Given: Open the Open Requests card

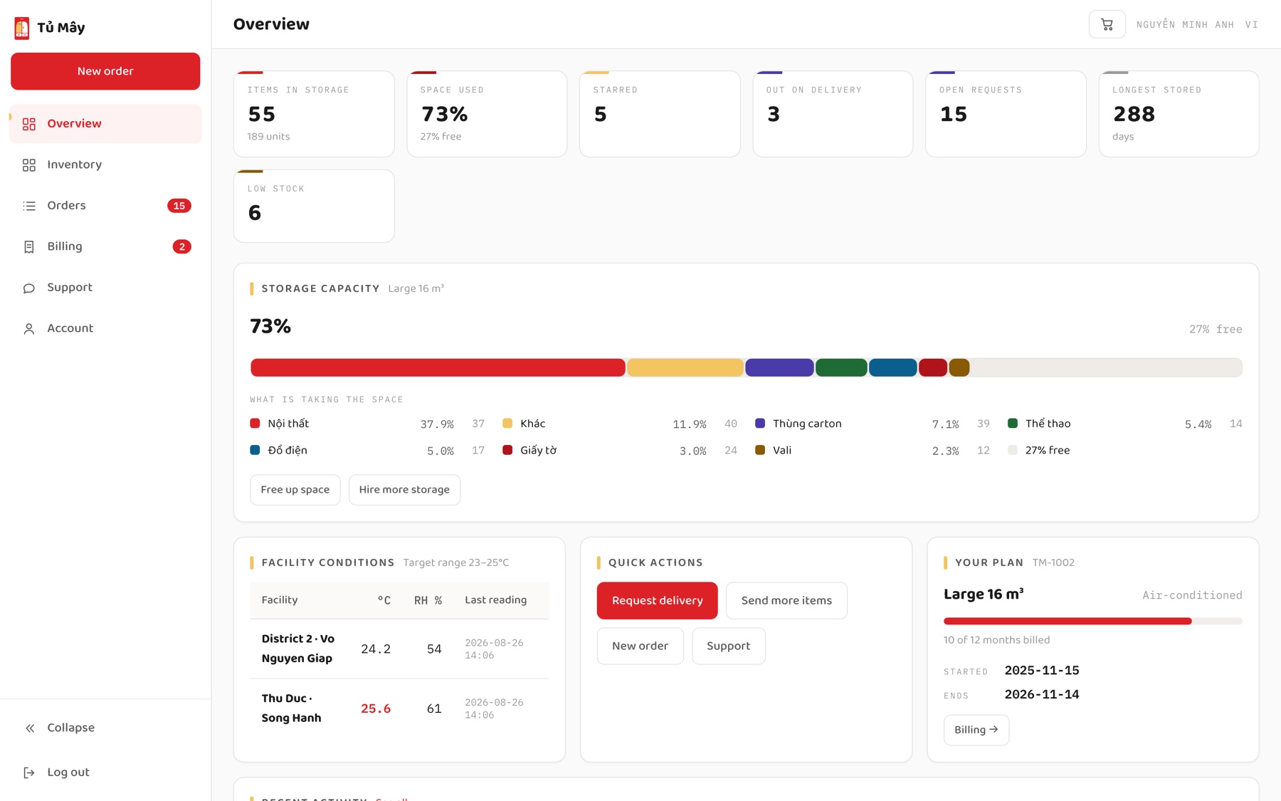Looking at the screenshot, I should point(1006,114).
